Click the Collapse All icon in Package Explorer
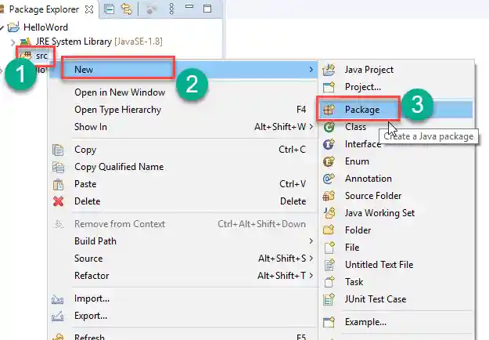 pos(109,9)
